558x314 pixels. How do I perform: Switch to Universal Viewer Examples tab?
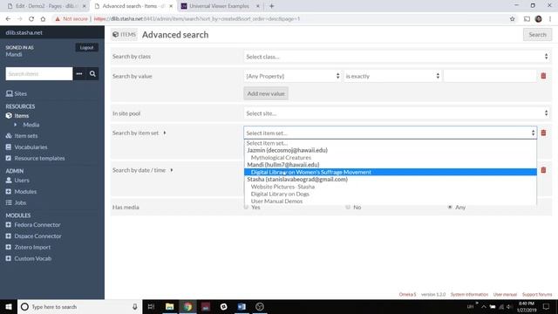pyautogui.click(x=219, y=6)
